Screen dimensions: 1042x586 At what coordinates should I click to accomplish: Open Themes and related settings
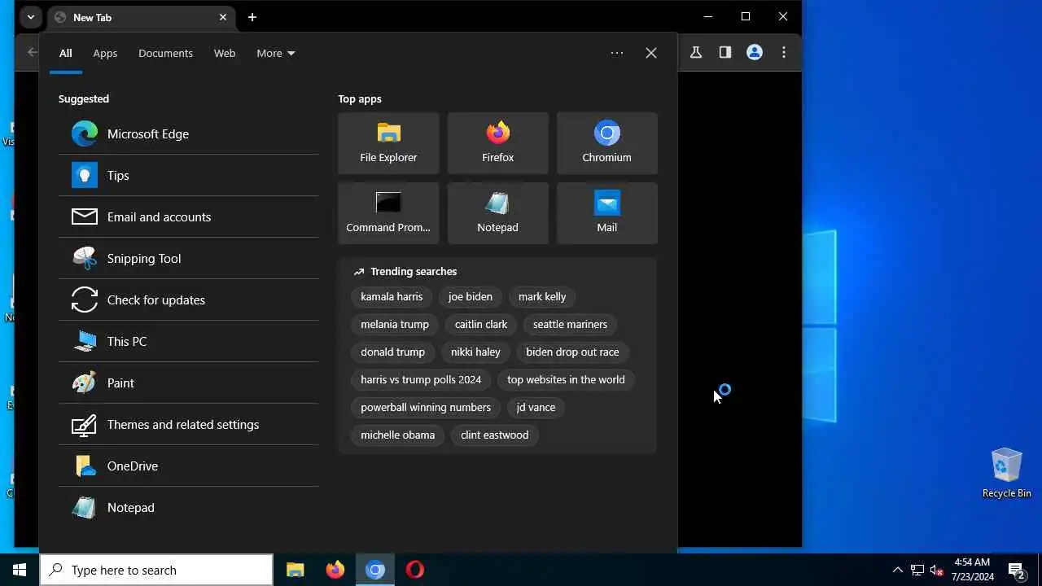(x=188, y=424)
